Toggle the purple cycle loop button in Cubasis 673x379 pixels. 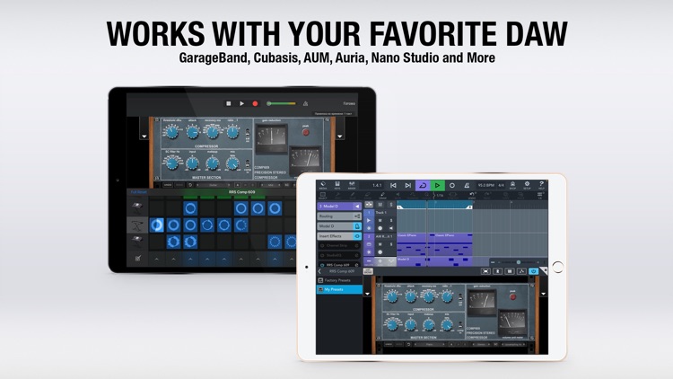tap(423, 185)
